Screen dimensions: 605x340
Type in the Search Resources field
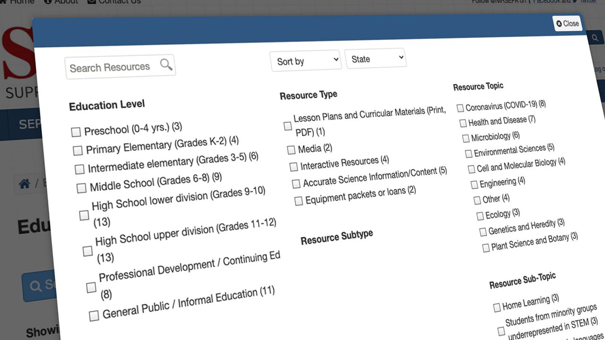click(111, 68)
